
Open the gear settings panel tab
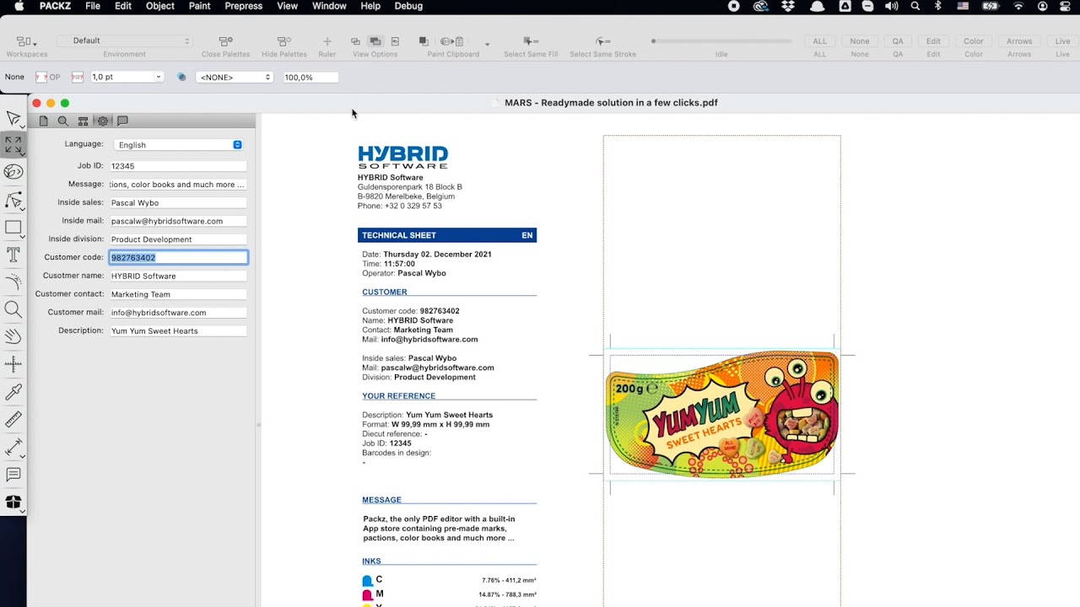pyautogui.click(x=103, y=121)
